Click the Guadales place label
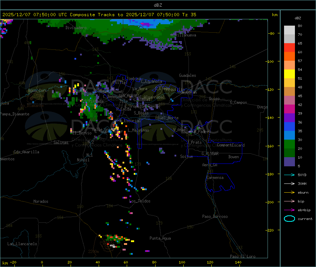The width and height of the screenshot is (316, 267). tap(187, 75)
